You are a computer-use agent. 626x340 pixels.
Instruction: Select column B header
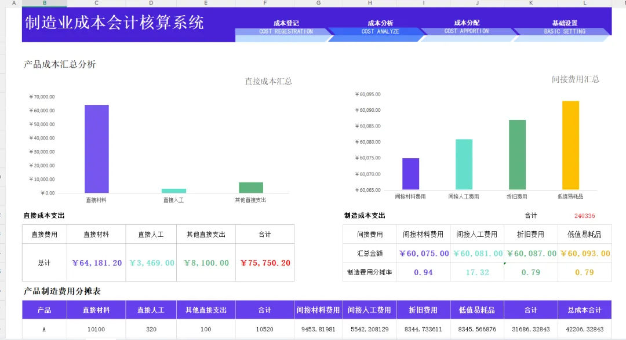pyautogui.click(x=44, y=3)
